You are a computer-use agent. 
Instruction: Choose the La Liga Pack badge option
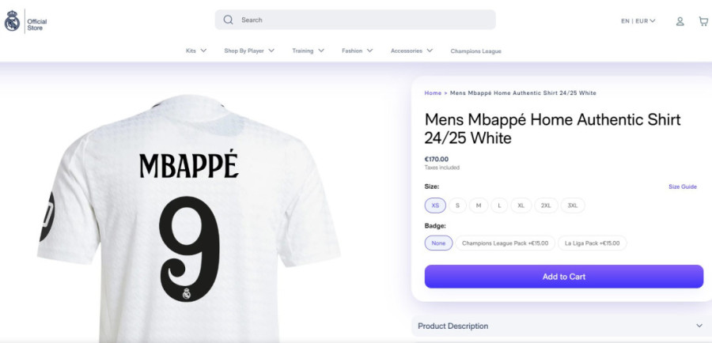pos(592,243)
